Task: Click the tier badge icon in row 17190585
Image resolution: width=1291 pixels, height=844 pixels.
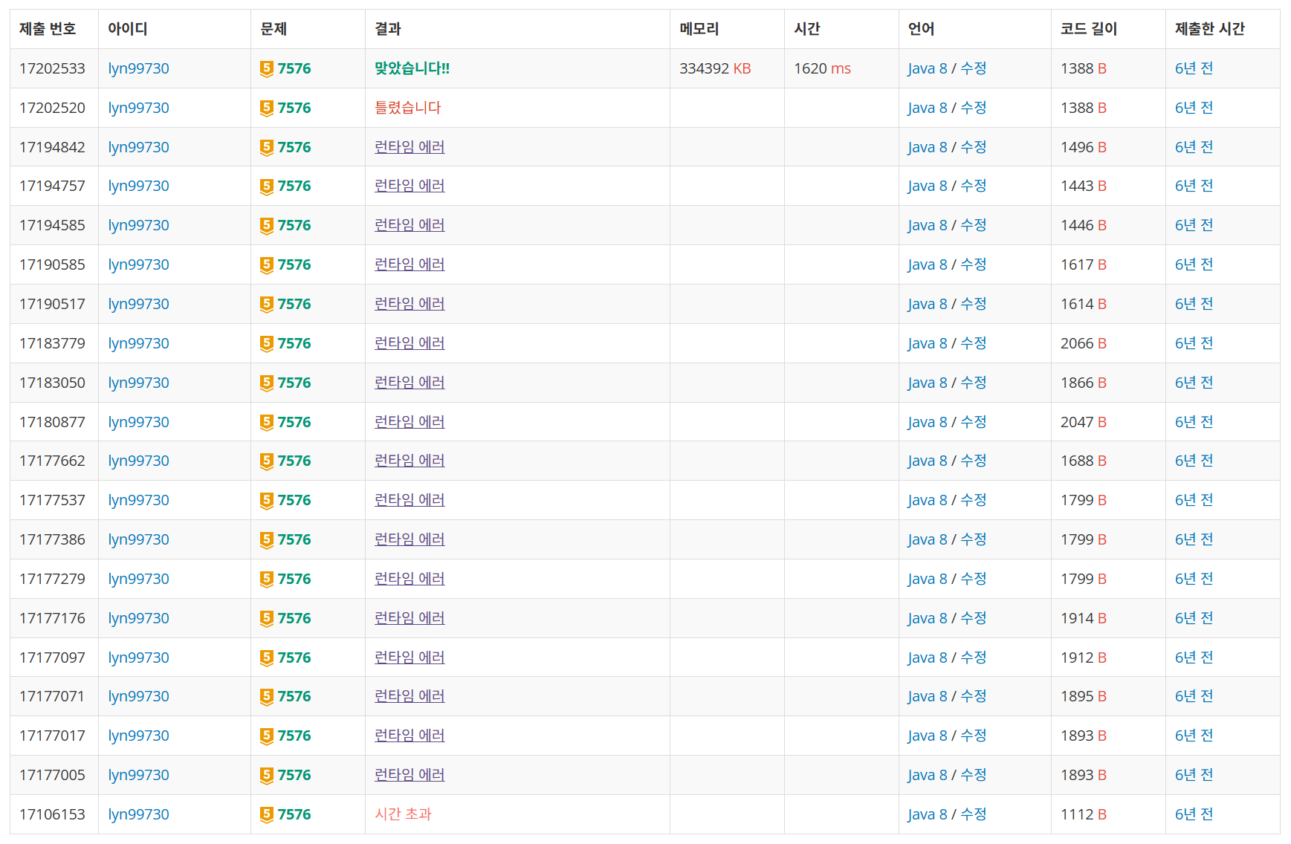Action: coord(267,265)
